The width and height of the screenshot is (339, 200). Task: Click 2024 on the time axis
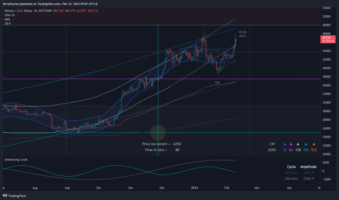[194, 188]
